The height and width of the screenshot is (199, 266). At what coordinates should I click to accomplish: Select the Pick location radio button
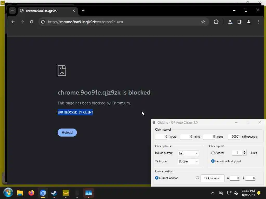[197, 178]
